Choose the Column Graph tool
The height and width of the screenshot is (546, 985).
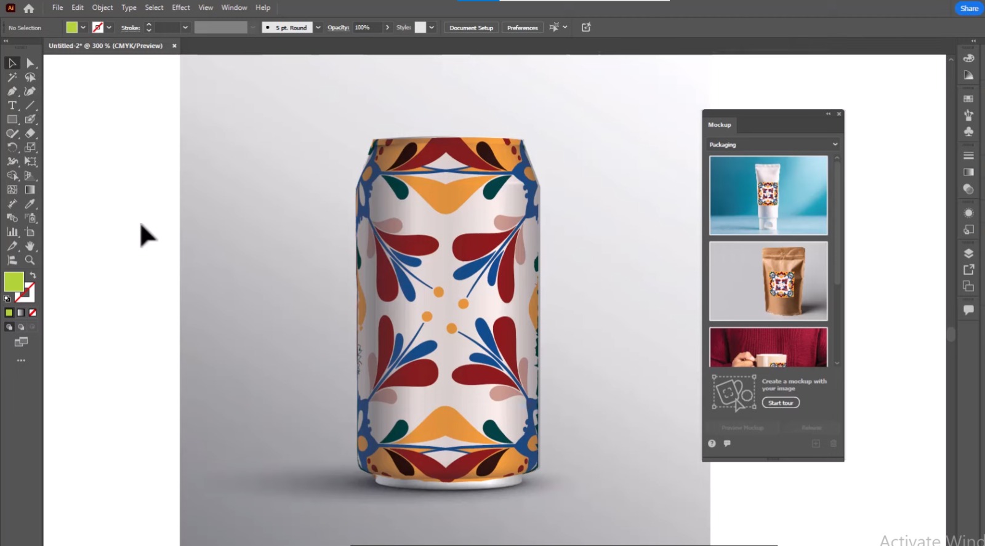tap(12, 232)
